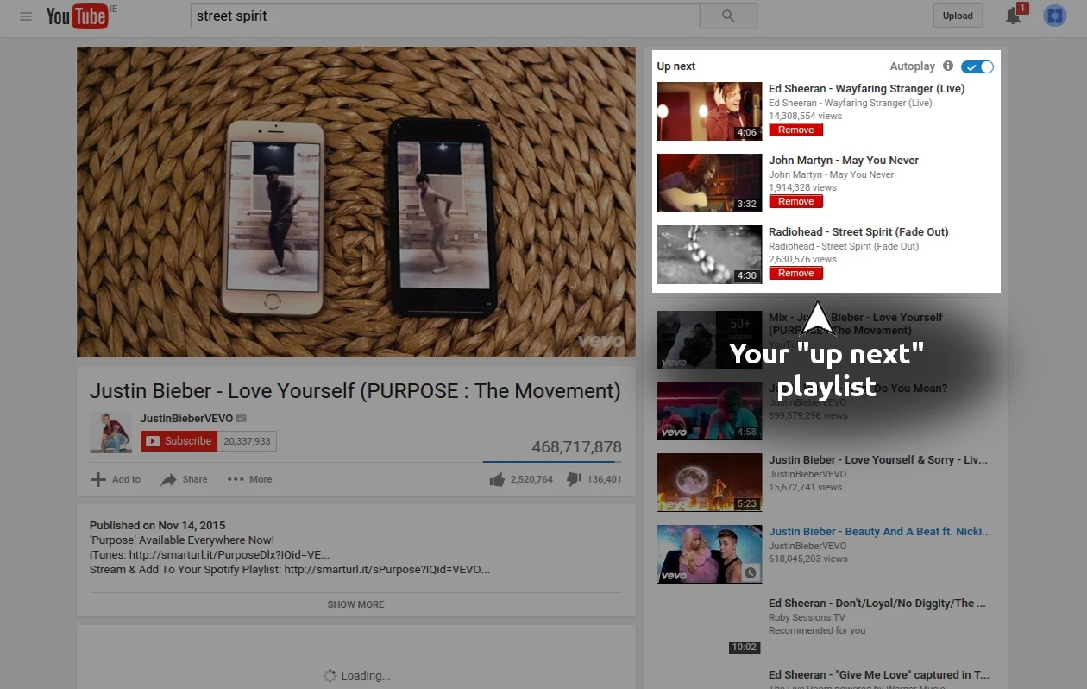Dislike the video with the thumbs down
The image size is (1087, 689).
[574, 478]
